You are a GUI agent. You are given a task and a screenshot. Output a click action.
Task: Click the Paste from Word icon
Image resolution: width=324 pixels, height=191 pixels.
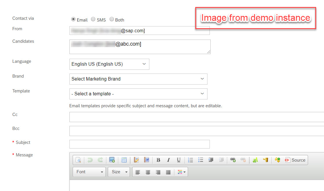(146, 160)
